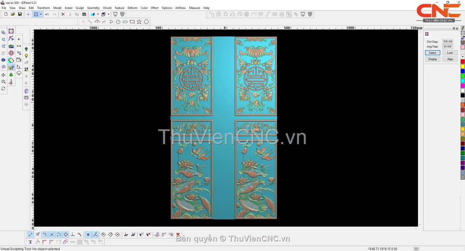Toggle the circle center snap button

65,234
